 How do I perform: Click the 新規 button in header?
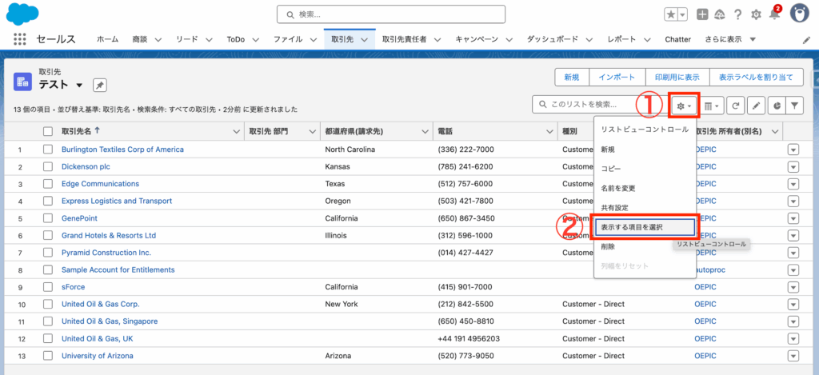(x=571, y=78)
